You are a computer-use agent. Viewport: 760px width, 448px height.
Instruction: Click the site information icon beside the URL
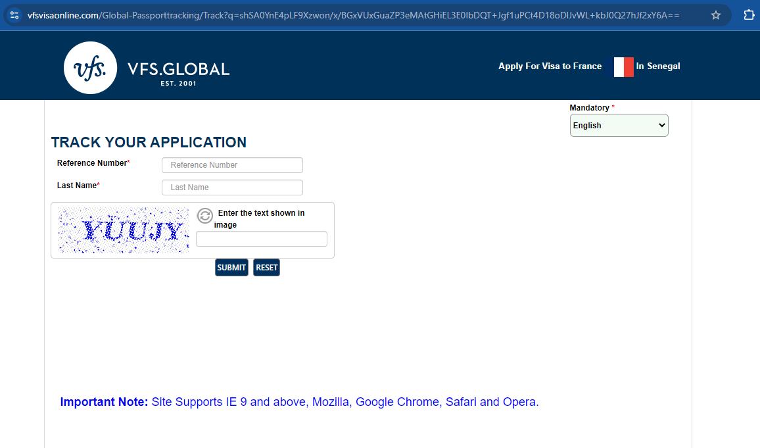pos(14,14)
